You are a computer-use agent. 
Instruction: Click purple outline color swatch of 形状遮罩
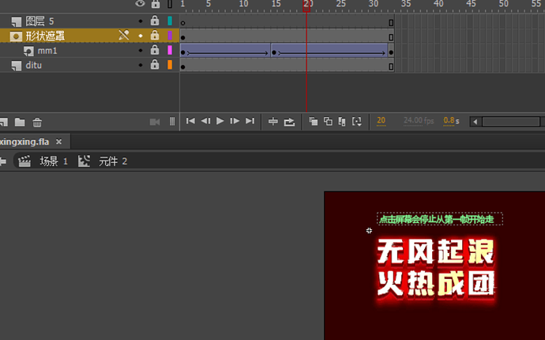click(x=170, y=36)
